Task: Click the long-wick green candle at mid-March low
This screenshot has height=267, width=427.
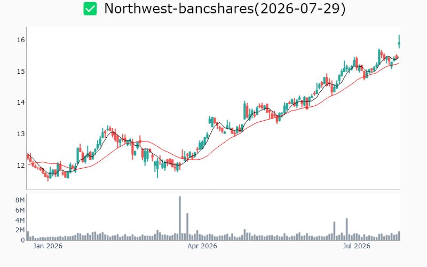Action: tap(157, 169)
